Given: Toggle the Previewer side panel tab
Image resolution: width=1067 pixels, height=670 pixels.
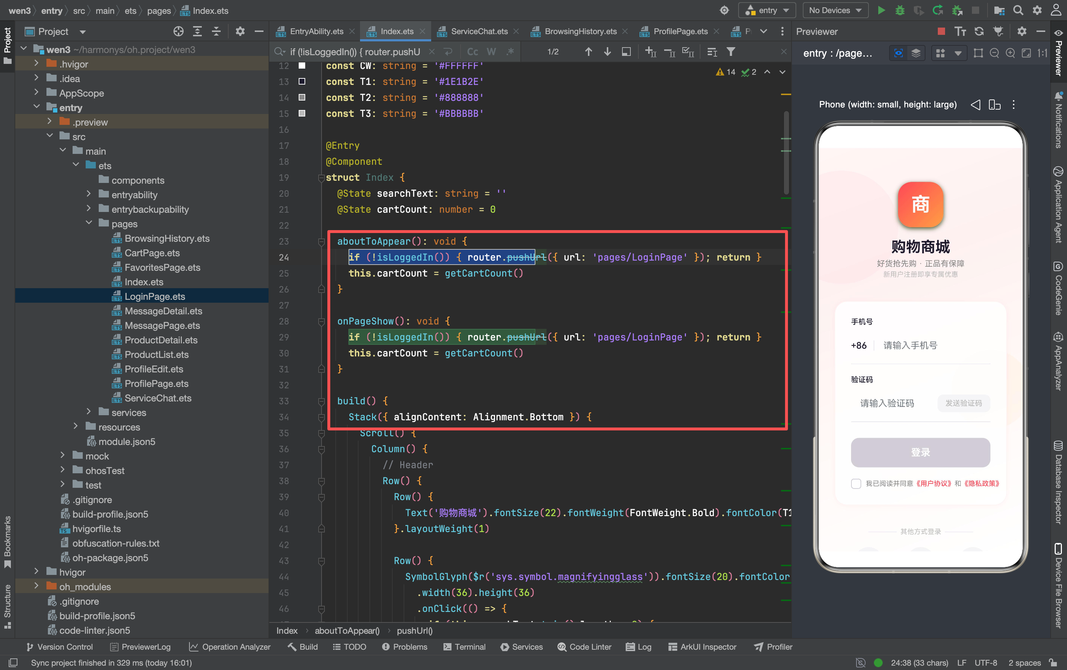Looking at the screenshot, I should tap(1058, 53).
